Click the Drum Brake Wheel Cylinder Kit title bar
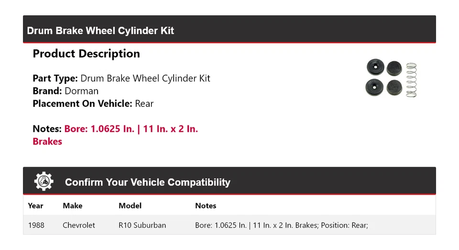This screenshot has height=250, width=459. [100, 31]
